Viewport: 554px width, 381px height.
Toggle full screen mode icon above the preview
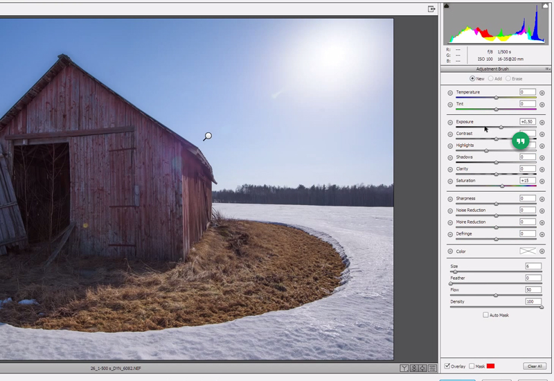click(431, 9)
